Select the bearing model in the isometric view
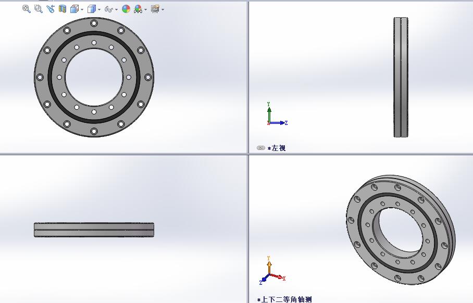Viewport: 473px width, 303px height. 401,230
